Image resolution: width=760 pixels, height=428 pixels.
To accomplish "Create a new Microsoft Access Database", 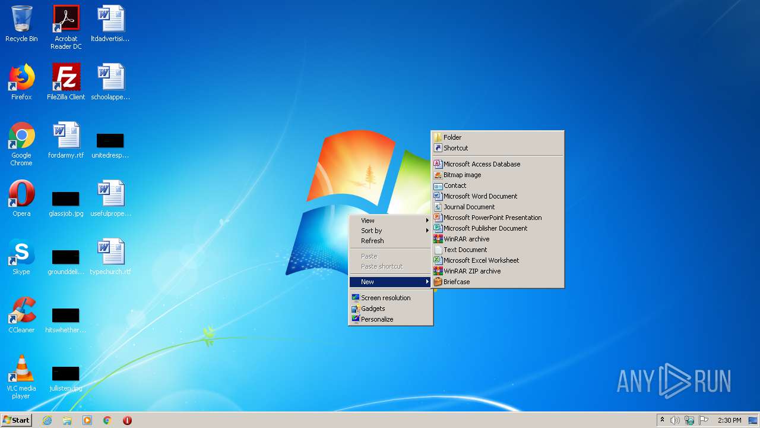I will click(x=498, y=164).
